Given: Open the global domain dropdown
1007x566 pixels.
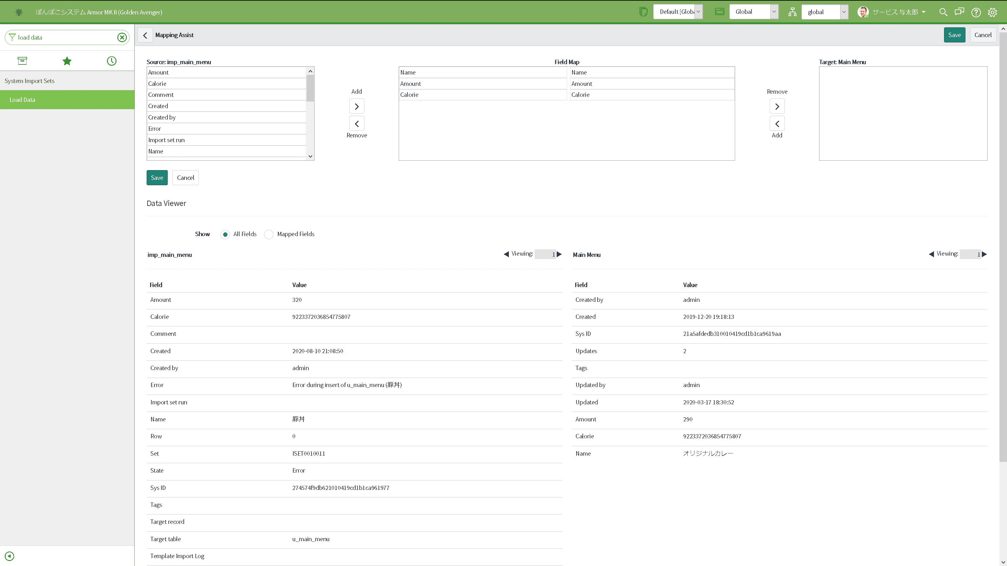Looking at the screenshot, I should 824,12.
